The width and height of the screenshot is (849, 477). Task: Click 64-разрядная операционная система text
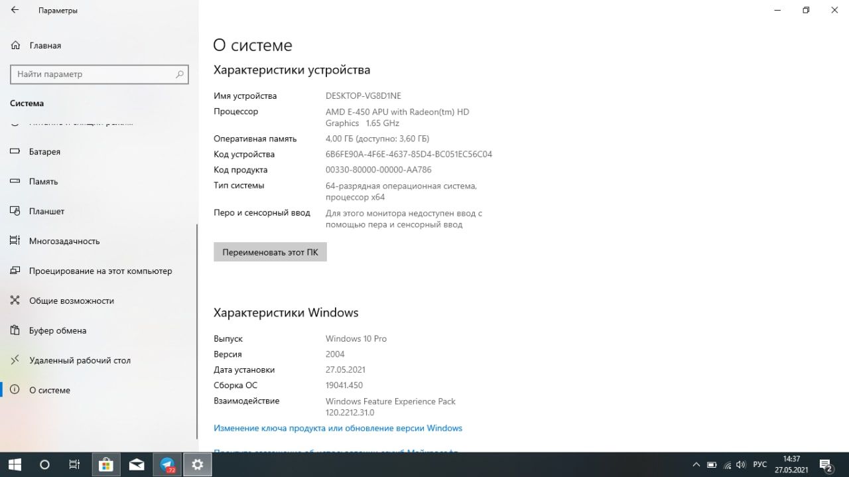pos(401,191)
